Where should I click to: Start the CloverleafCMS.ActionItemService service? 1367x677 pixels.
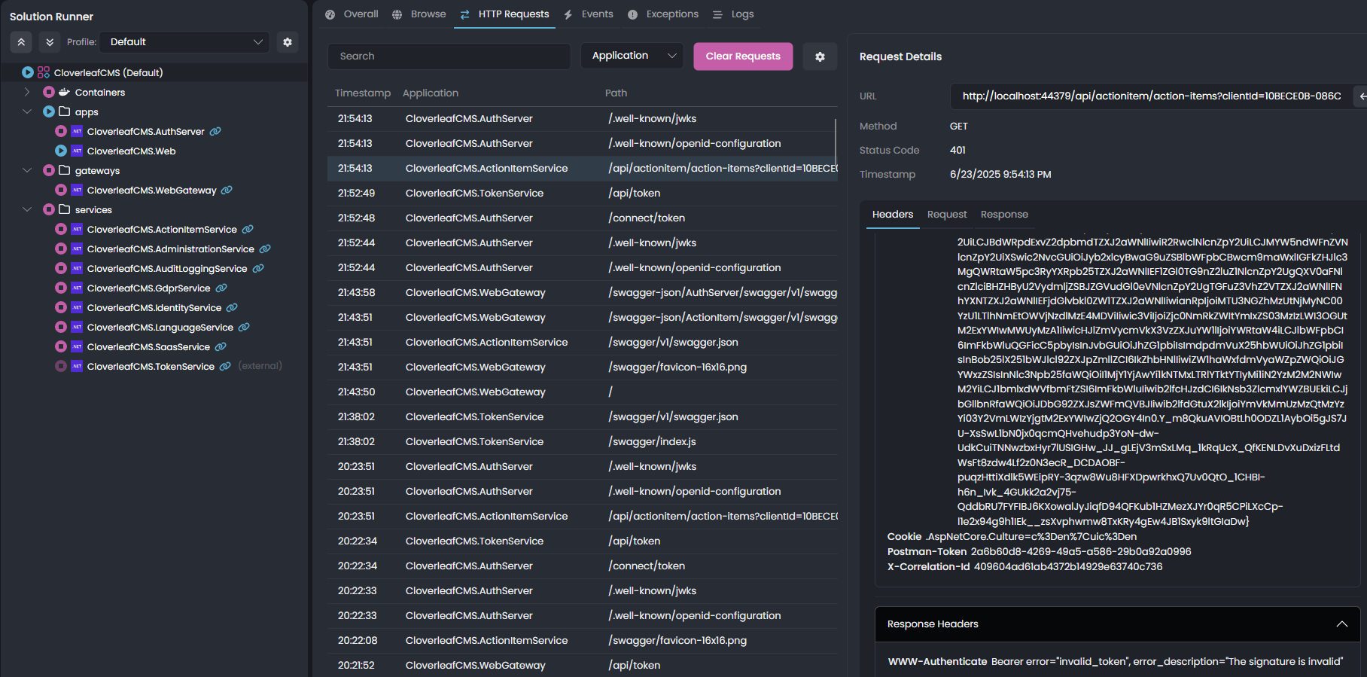(61, 230)
